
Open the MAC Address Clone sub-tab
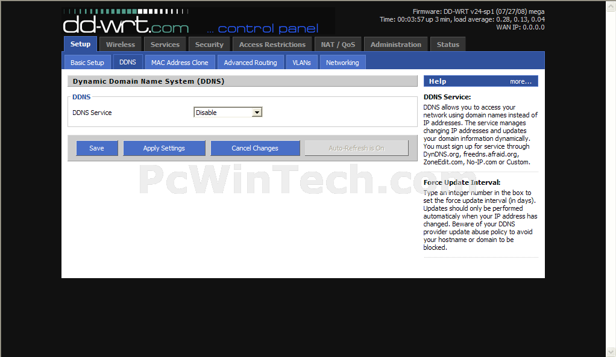180,63
